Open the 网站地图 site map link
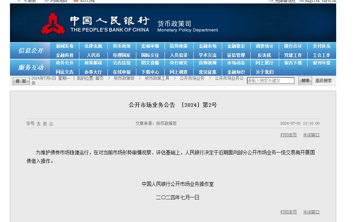 click(56, 1)
